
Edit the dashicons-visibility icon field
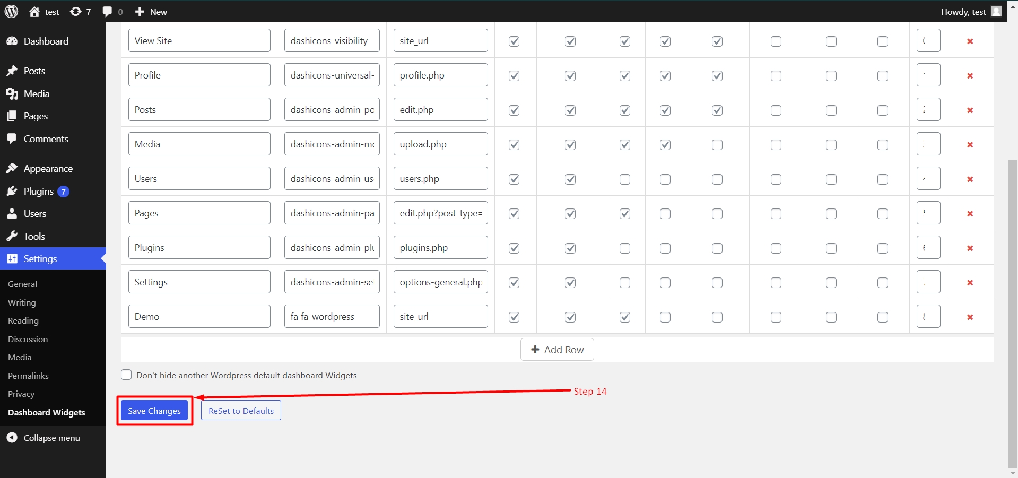point(332,40)
